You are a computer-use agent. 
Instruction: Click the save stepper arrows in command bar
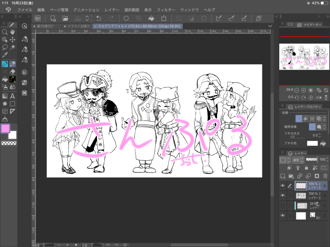(x=87, y=18)
